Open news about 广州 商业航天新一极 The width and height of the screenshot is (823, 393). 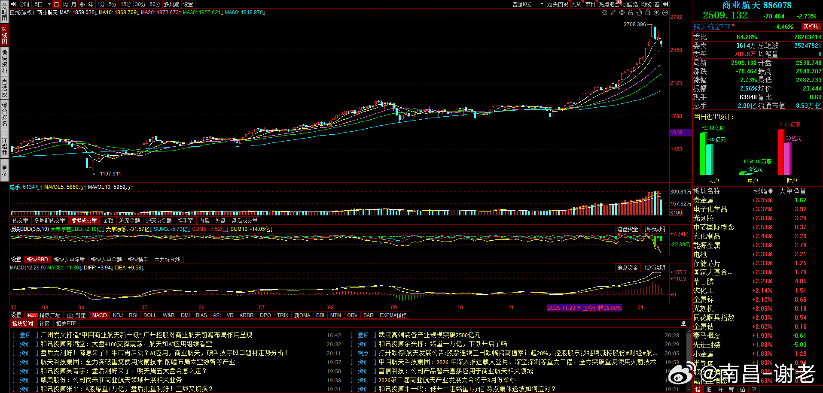(146, 335)
